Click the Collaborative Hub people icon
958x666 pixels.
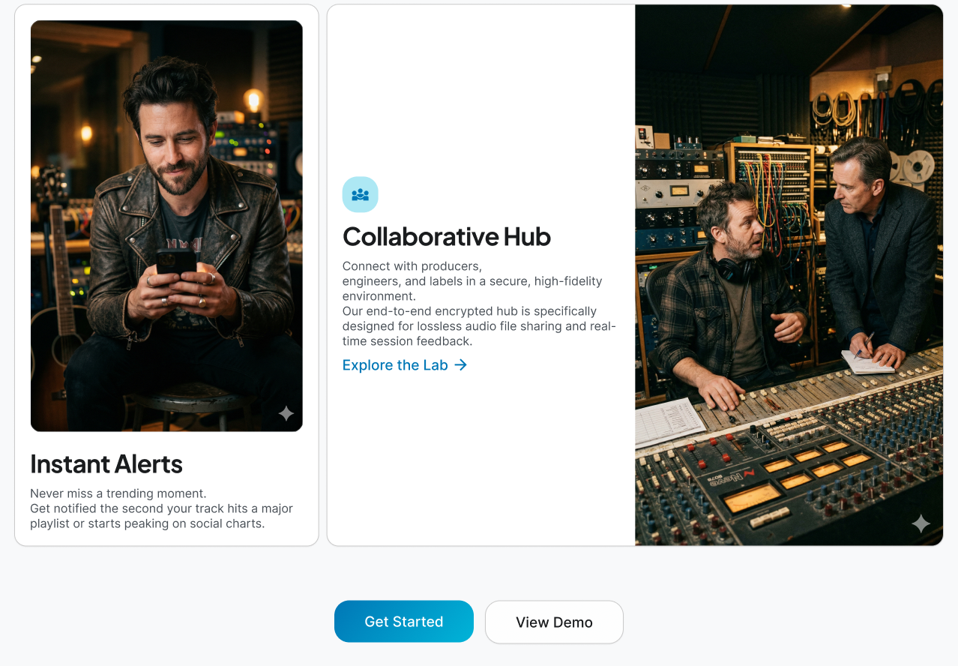click(x=361, y=195)
